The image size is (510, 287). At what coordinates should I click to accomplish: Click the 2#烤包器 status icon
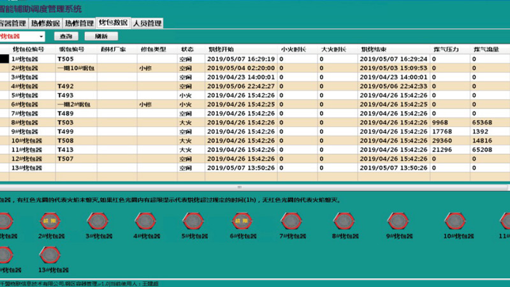[x=48, y=221]
